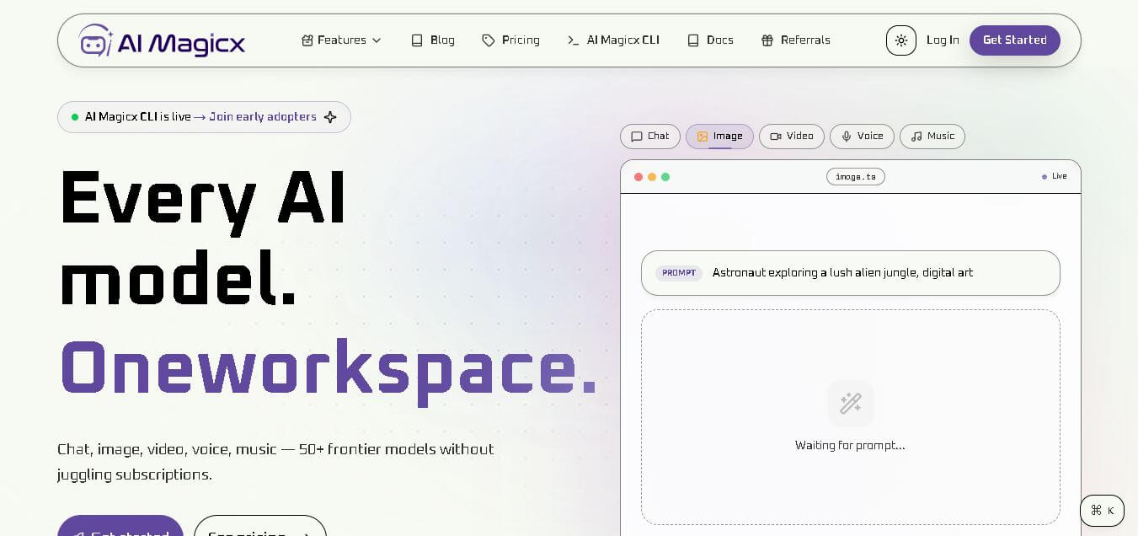
Task: Switch to the Voice tab
Action: click(x=863, y=137)
